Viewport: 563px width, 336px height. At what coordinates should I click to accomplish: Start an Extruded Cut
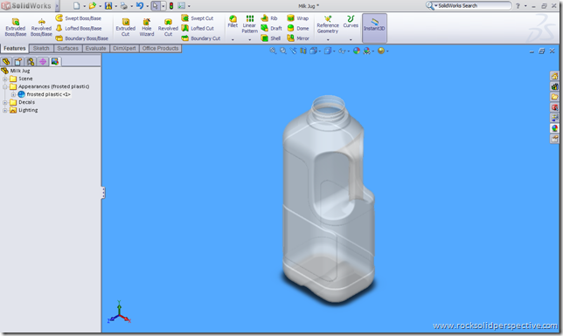(125, 27)
